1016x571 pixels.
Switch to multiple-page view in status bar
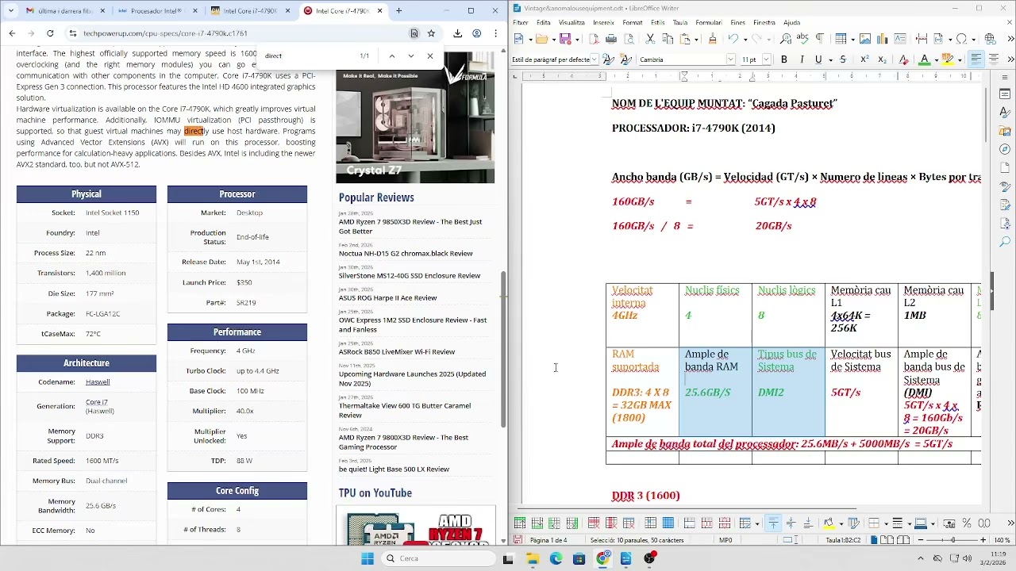[x=887, y=540]
